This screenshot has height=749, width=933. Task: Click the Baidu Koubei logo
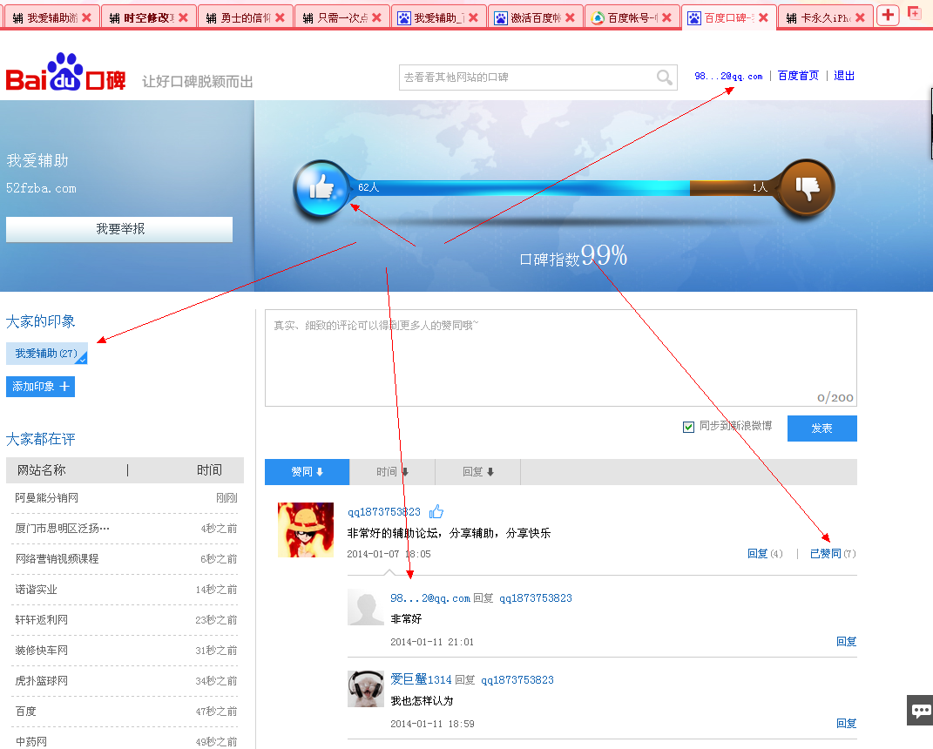pos(65,72)
